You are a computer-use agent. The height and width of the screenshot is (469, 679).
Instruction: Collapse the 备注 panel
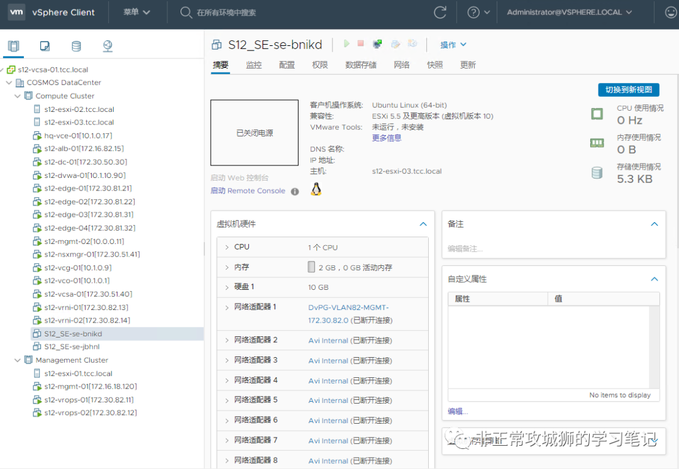pyautogui.click(x=654, y=224)
